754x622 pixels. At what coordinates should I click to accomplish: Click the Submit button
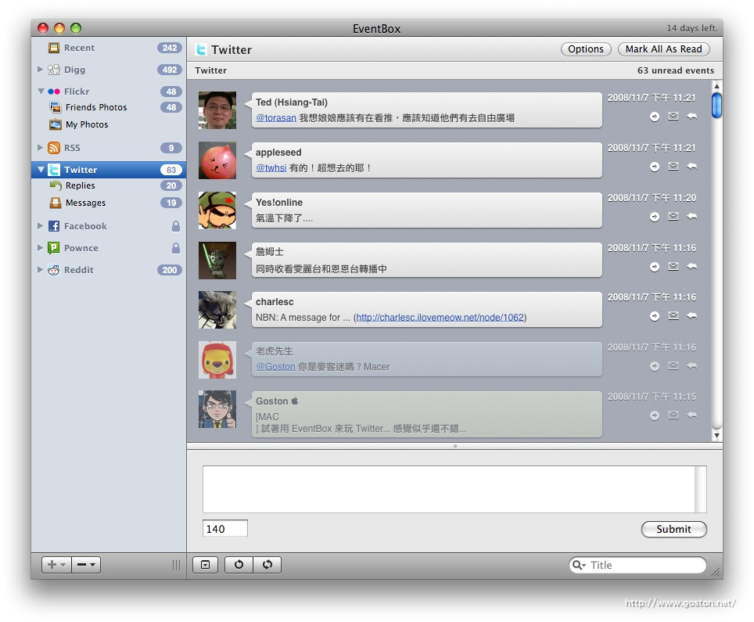click(x=673, y=529)
